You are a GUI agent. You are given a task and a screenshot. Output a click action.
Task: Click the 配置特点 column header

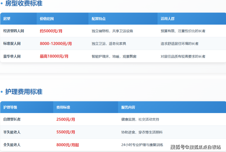99,19
